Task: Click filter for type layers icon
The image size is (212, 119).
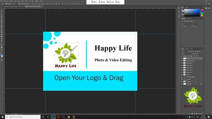Action: tap(194, 52)
